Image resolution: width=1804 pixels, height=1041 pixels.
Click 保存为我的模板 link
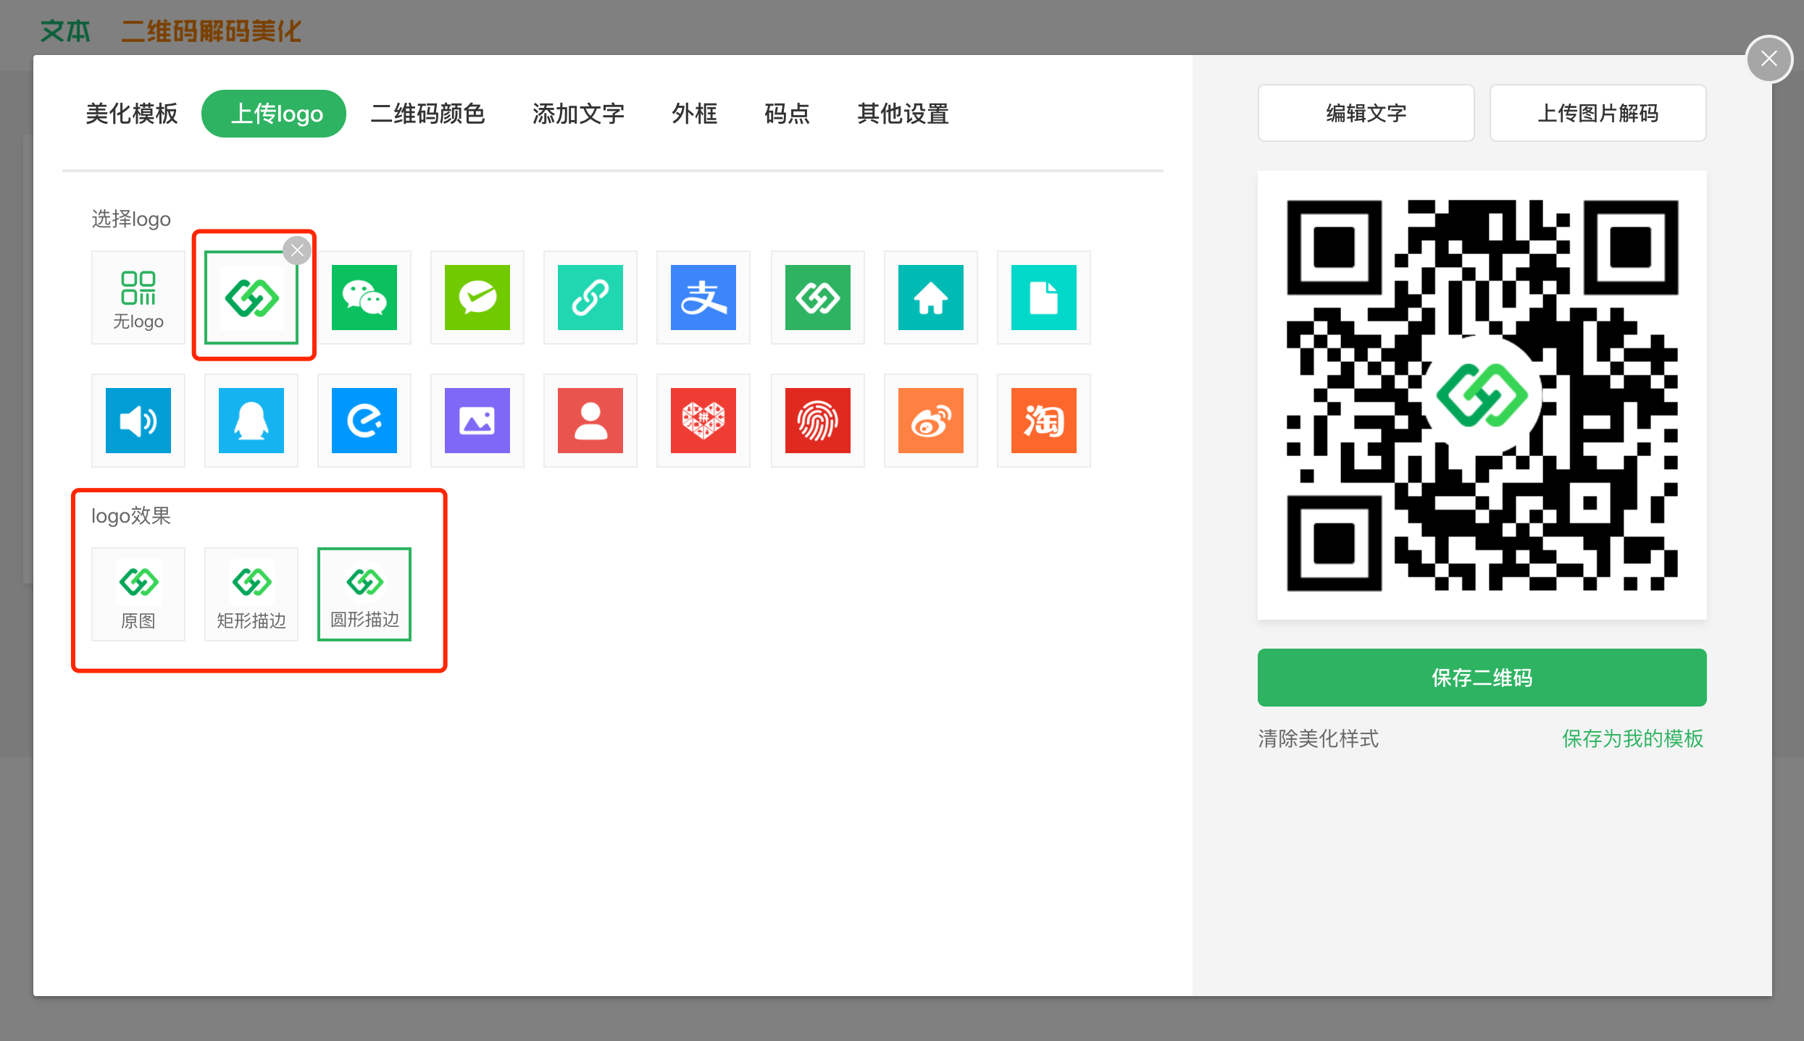[x=1633, y=738]
